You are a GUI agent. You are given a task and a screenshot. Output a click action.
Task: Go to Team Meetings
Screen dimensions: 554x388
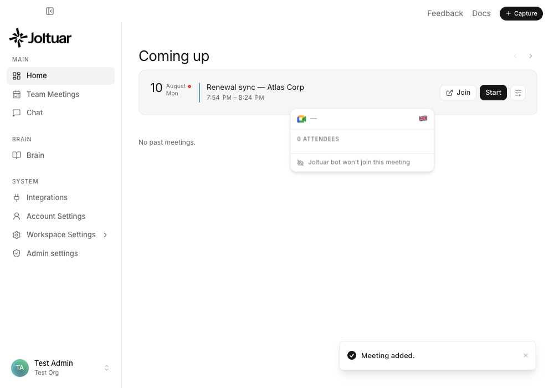[61, 94]
